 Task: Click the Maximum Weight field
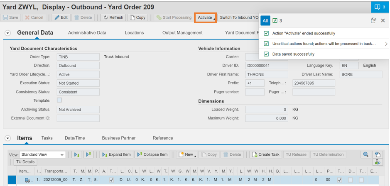[x=267, y=118]
